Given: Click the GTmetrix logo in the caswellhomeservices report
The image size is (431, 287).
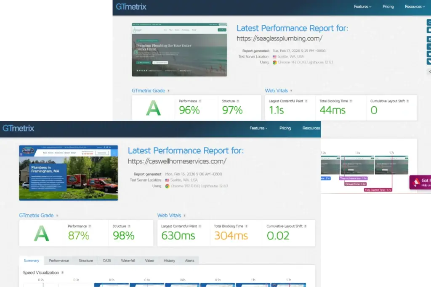Looking at the screenshot, I should (19, 128).
